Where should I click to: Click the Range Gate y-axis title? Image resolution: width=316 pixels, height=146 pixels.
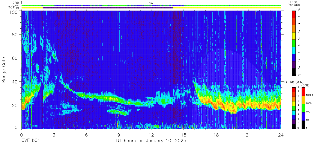(x=4, y=70)
